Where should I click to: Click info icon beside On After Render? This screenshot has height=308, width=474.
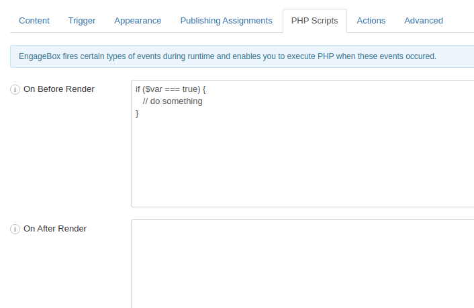coord(15,229)
